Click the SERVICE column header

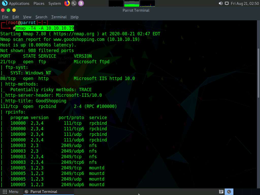point(47,56)
